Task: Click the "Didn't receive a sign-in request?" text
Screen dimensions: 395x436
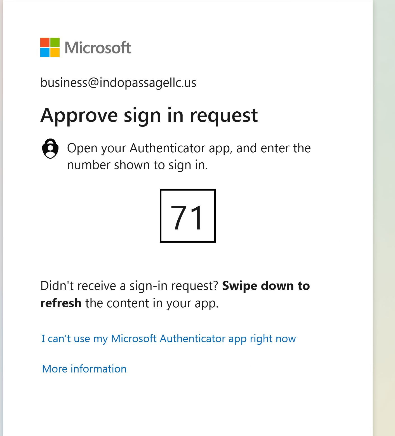Action: [129, 286]
